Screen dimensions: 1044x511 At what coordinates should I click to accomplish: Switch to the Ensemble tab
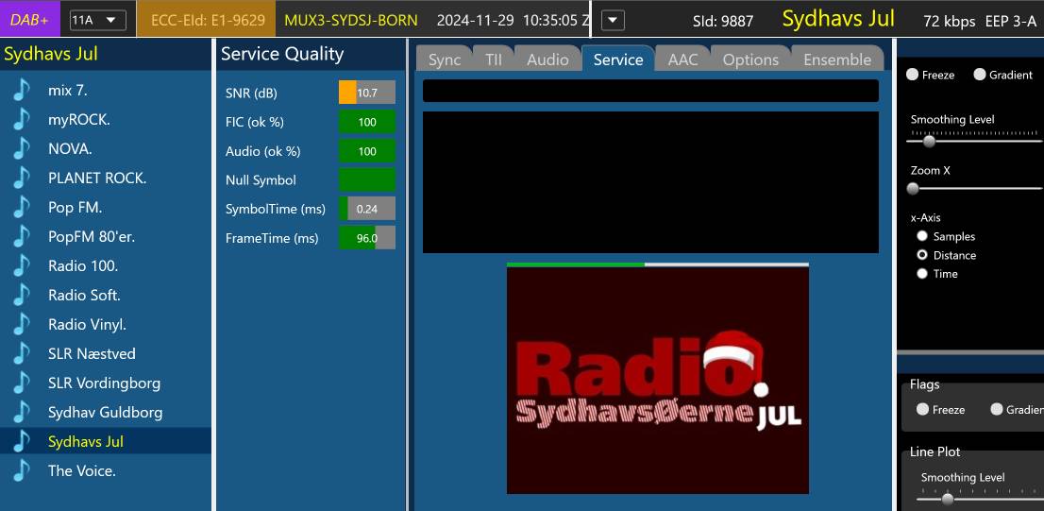[836, 60]
